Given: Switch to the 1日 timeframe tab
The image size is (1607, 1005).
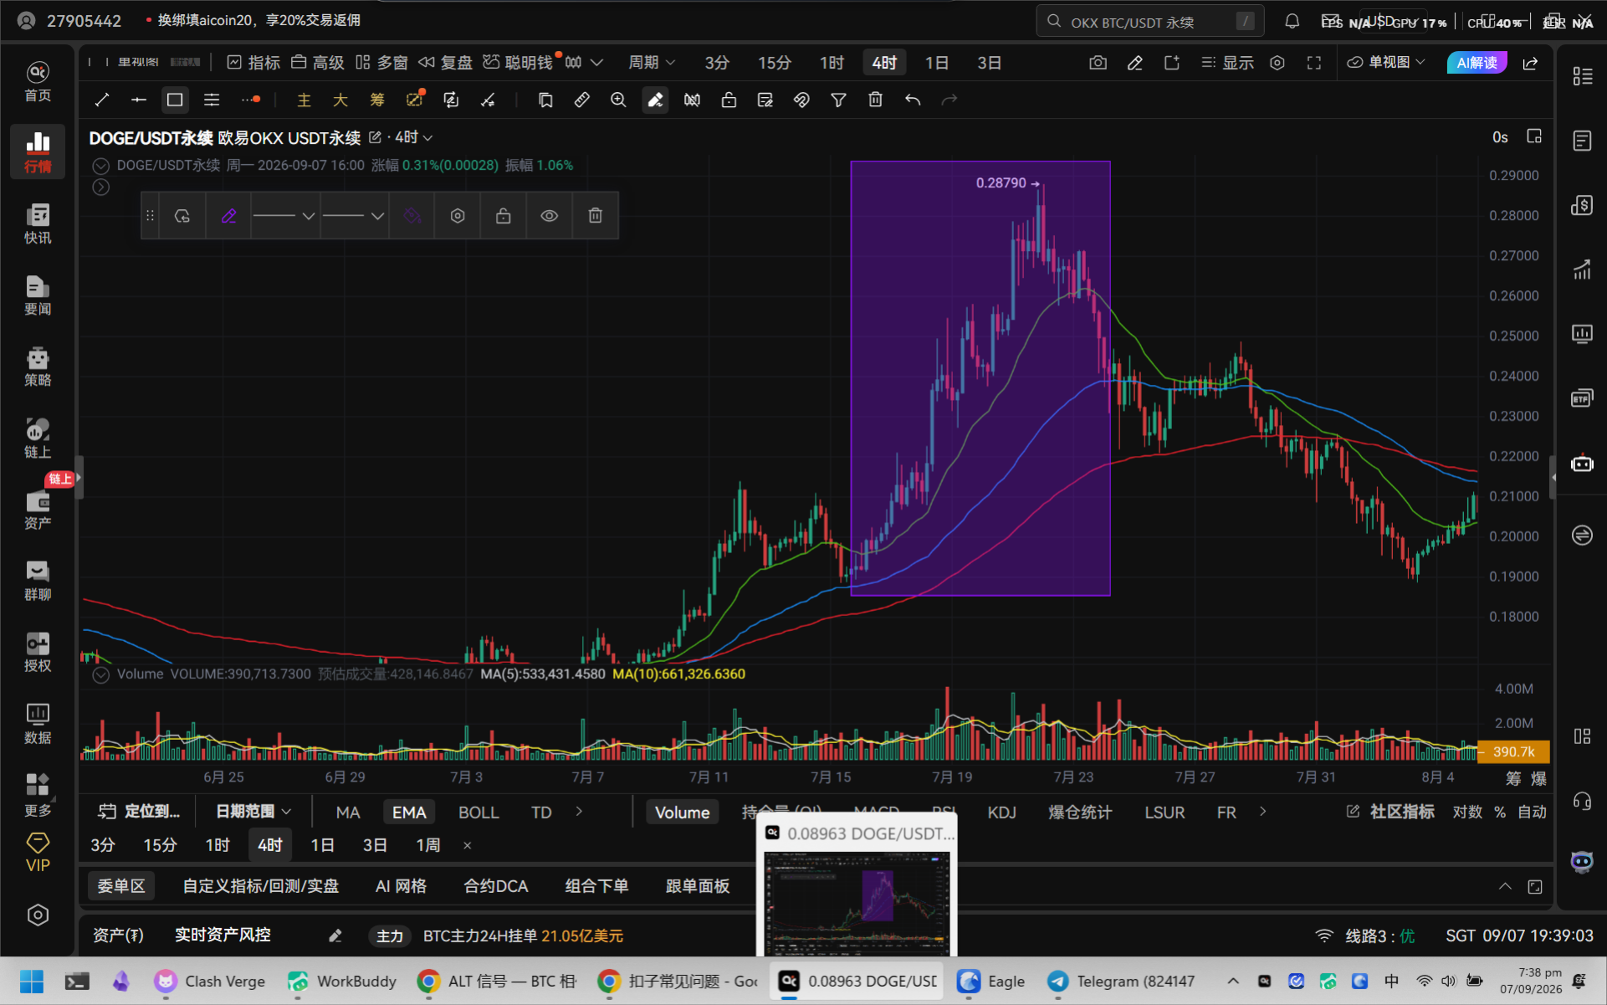Looking at the screenshot, I should point(936,63).
